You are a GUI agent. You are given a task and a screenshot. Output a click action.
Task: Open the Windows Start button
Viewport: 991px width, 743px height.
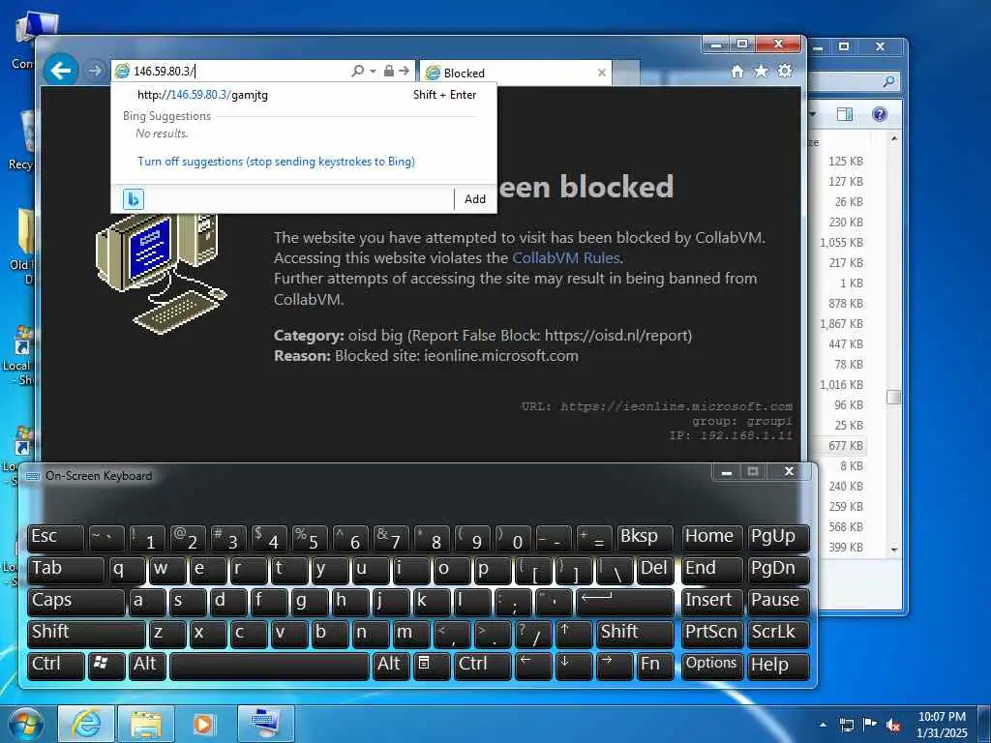pos(25,724)
